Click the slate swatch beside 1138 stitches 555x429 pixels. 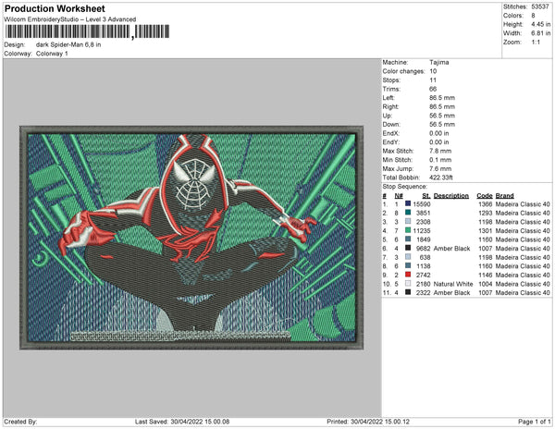point(408,265)
